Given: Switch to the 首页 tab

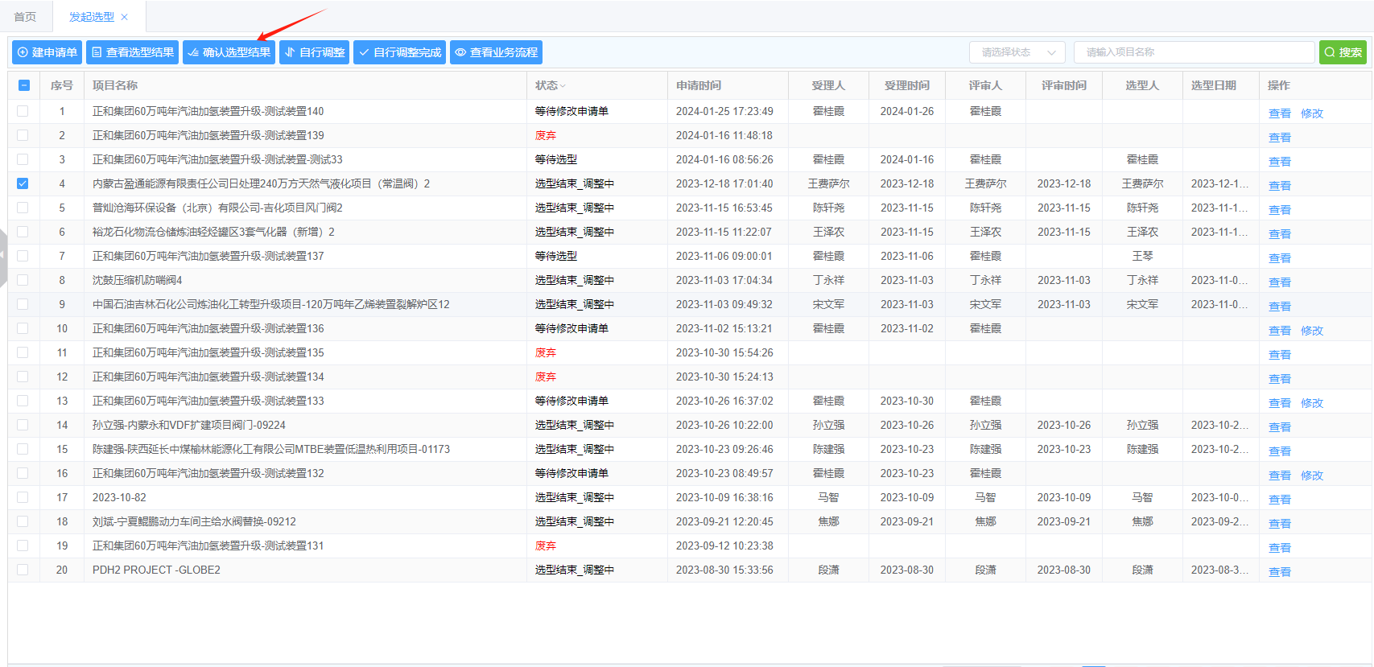Looking at the screenshot, I should [x=25, y=17].
